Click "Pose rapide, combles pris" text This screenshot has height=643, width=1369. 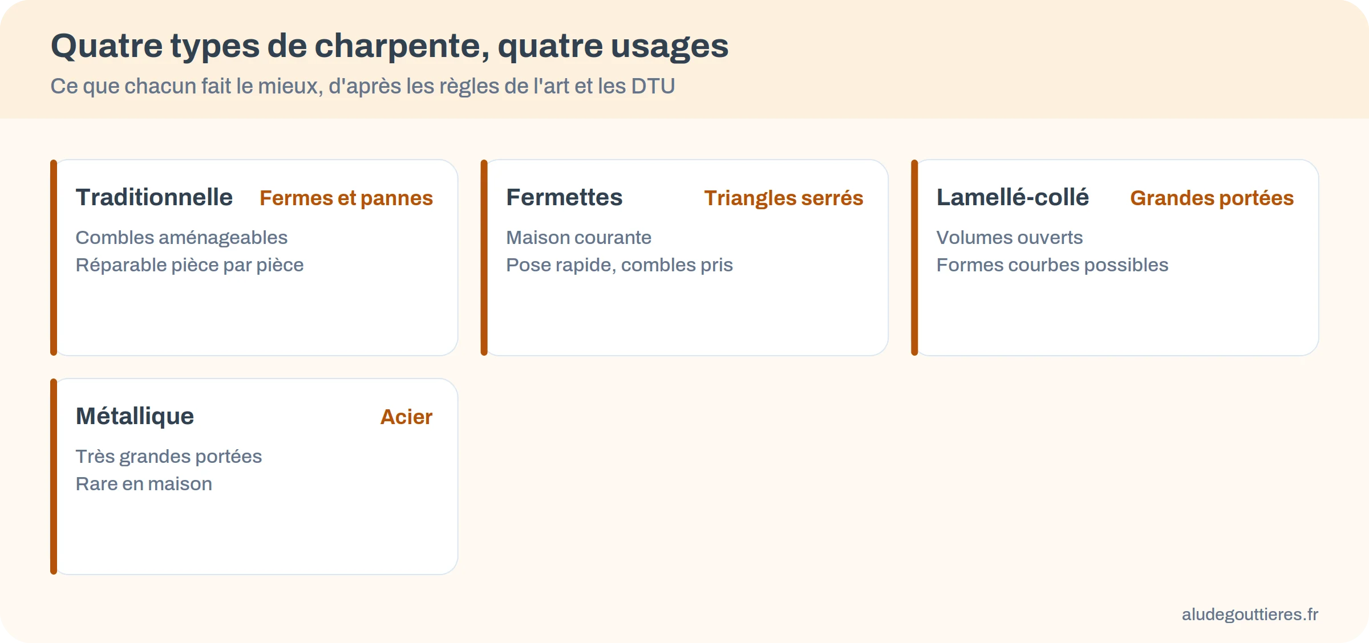pyautogui.click(x=619, y=265)
